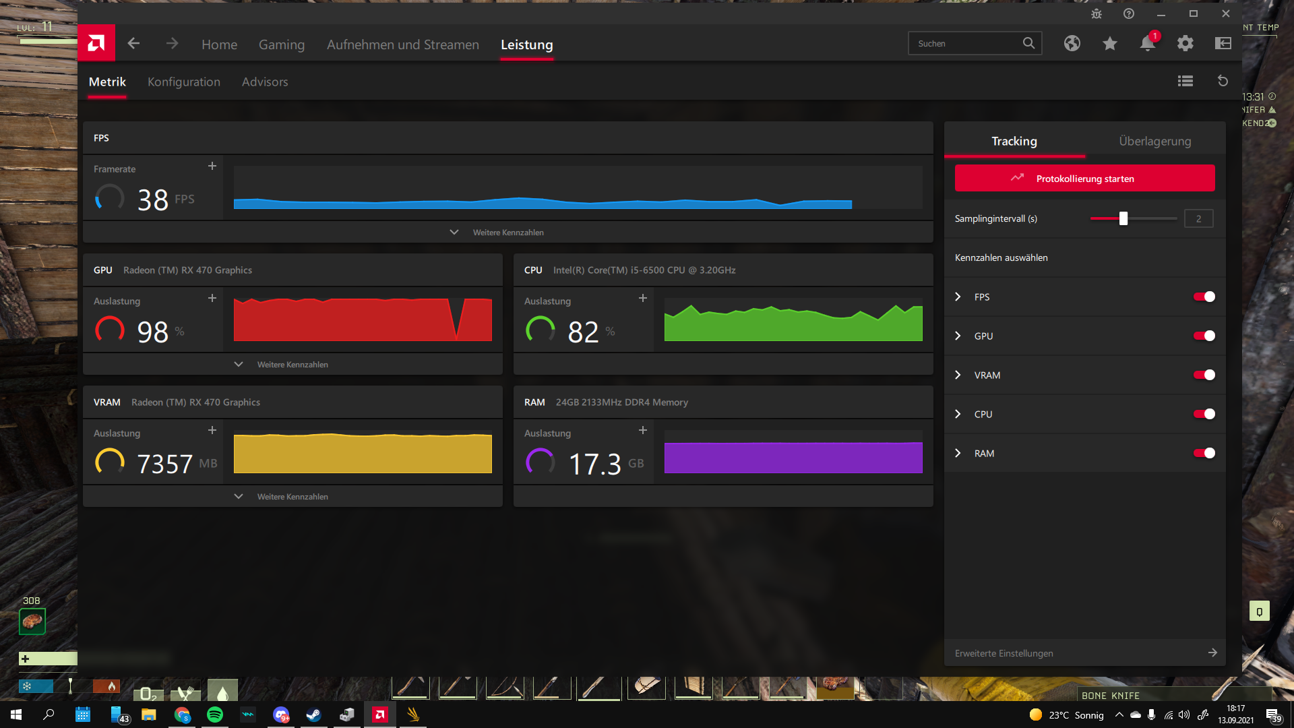Expand Weitere Kennzahlen under GPU

click(292, 364)
